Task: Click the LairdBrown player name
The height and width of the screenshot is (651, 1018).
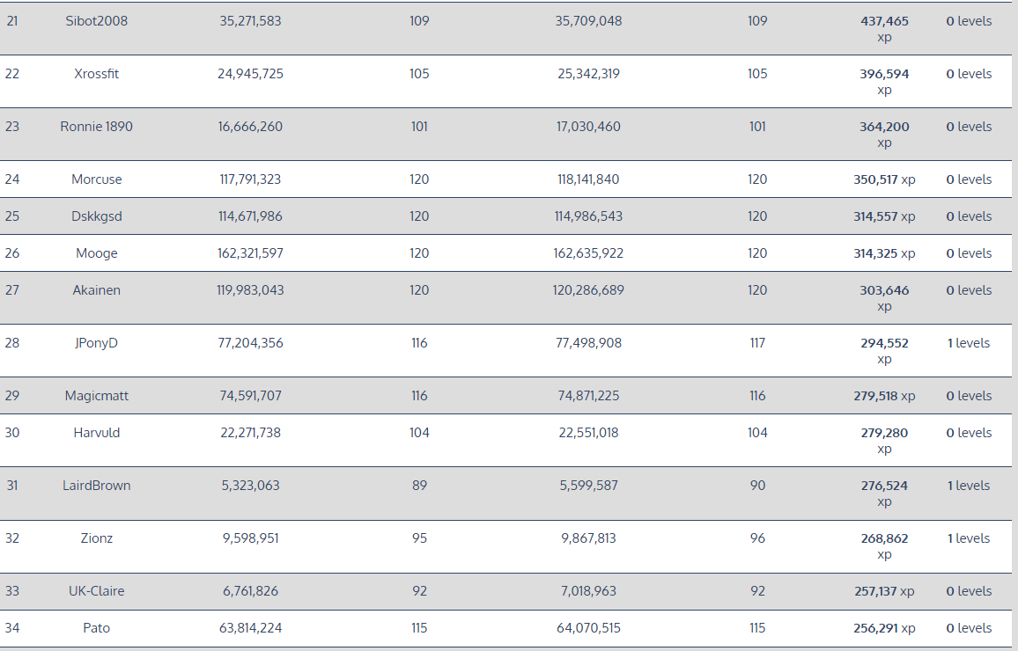Action: click(x=97, y=486)
